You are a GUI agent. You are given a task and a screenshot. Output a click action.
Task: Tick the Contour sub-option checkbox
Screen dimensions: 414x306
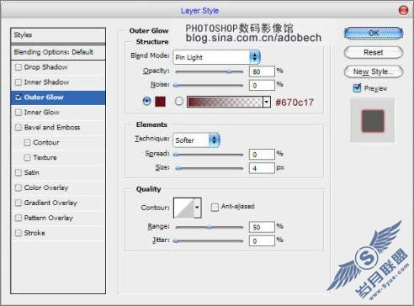click(27, 143)
